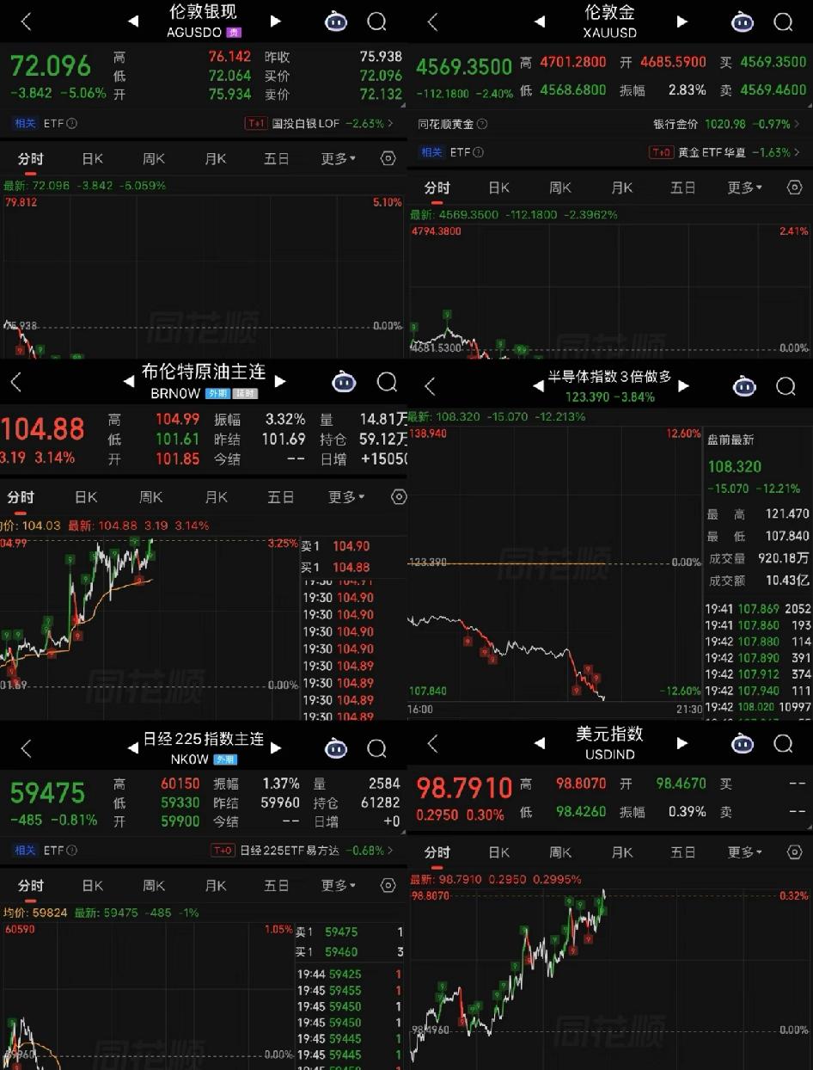Open search in the 伦敦银现 panel
The height and width of the screenshot is (1070, 813).
click(376, 22)
